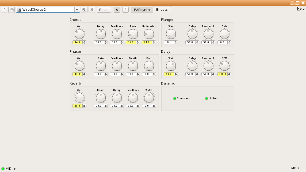Image resolution: width=306 pixels, height=172 pixels.
Task: Click the Reverb Feedback knob
Action: click(x=133, y=98)
